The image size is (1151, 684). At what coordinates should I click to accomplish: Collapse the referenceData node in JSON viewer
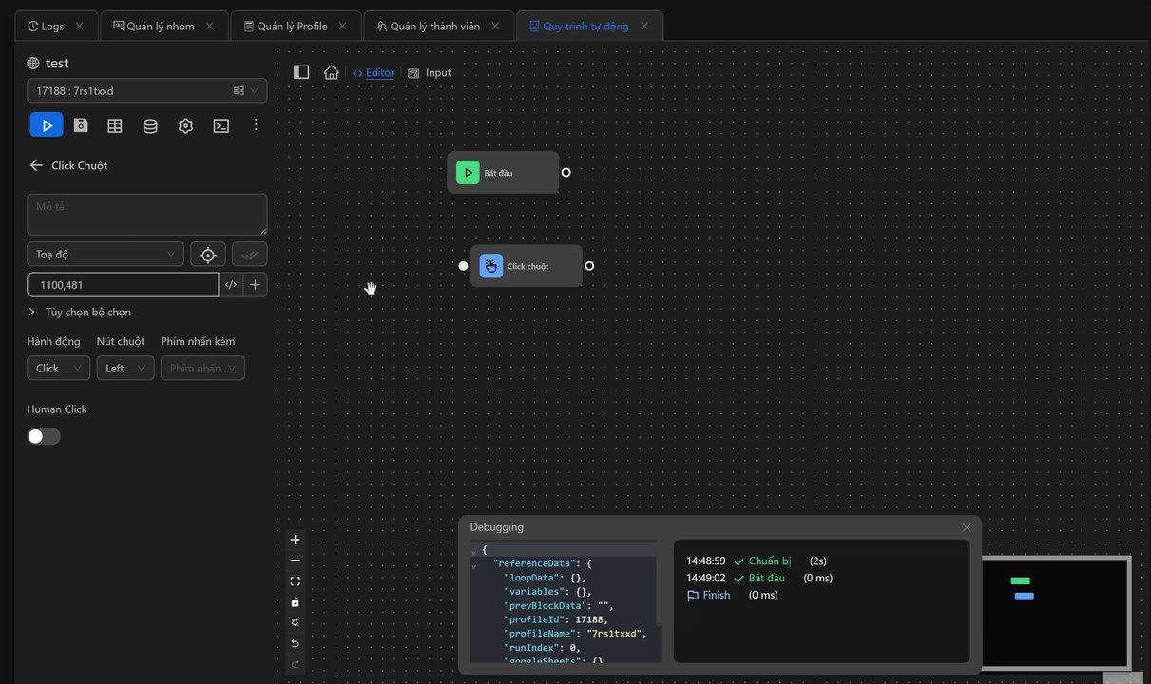click(x=474, y=565)
